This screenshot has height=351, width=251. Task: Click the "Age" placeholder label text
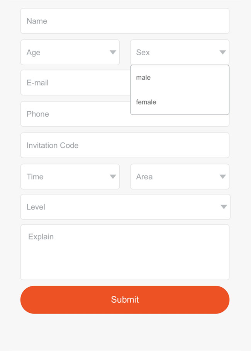[x=33, y=53]
